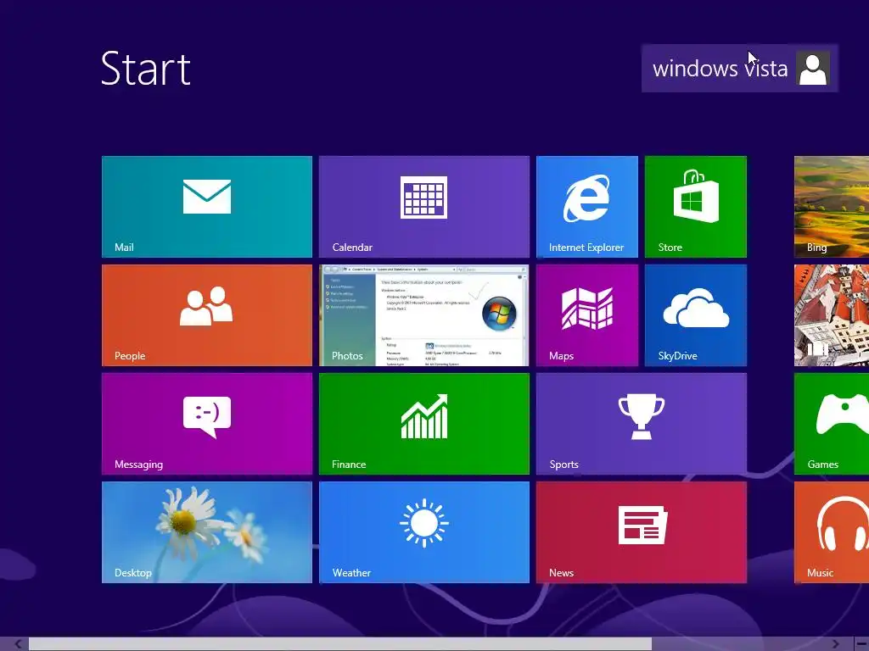Viewport: 869px width, 651px height.
Task: Click the scrollbar left arrow
Action: [18, 644]
